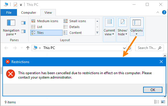Select the Tiles layout
Image resolution: width=168 pixels, height=106 pixels.
(47, 33)
